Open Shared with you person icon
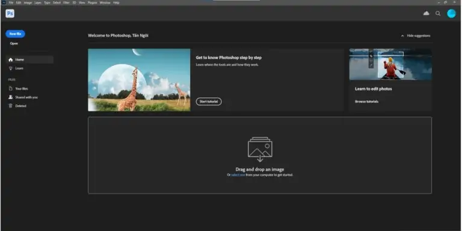Screen dimensions: 462x231 click(x=11, y=97)
